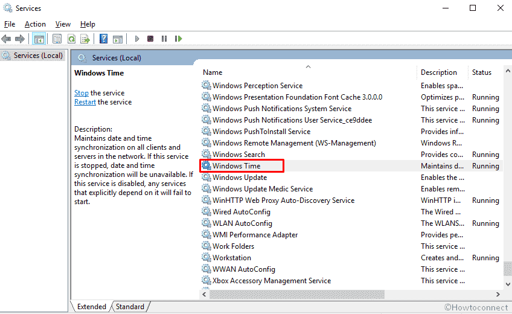Click the Services (Local) pane header

coord(117,58)
